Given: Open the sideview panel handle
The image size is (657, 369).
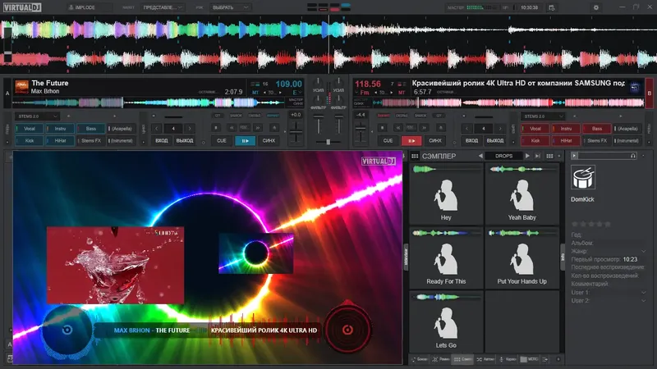Looking at the screenshot, I should click(x=406, y=257).
